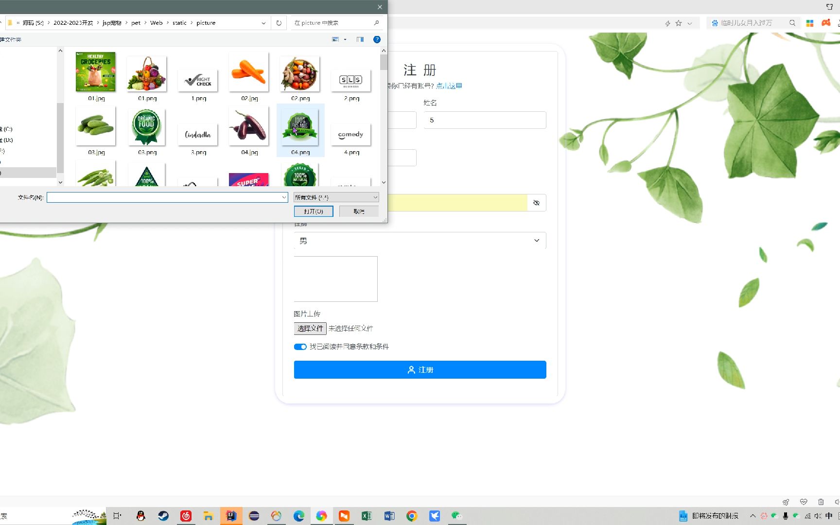Click the 选择文件 choose file button

click(x=310, y=329)
